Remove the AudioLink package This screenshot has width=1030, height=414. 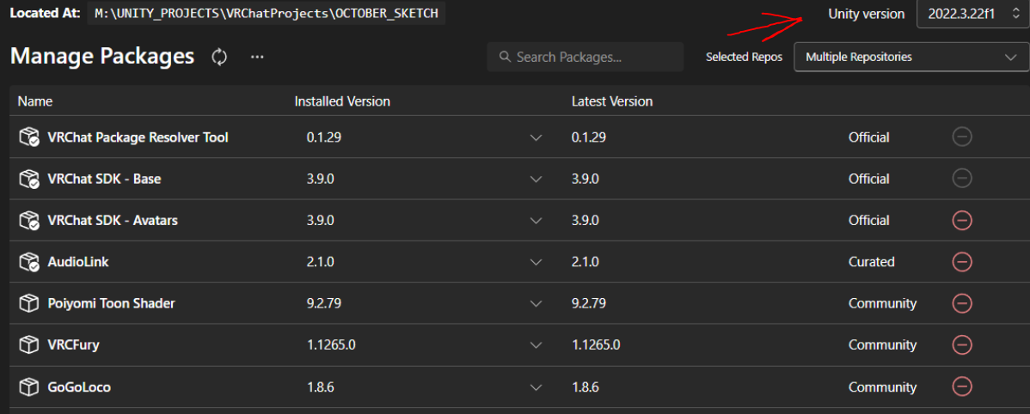(x=962, y=261)
